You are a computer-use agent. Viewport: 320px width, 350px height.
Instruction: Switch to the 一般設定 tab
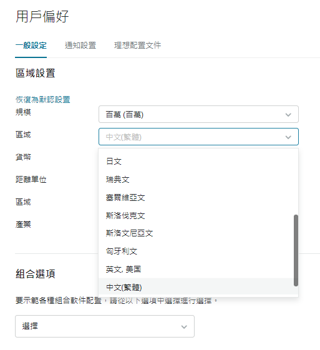click(x=31, y=46)
